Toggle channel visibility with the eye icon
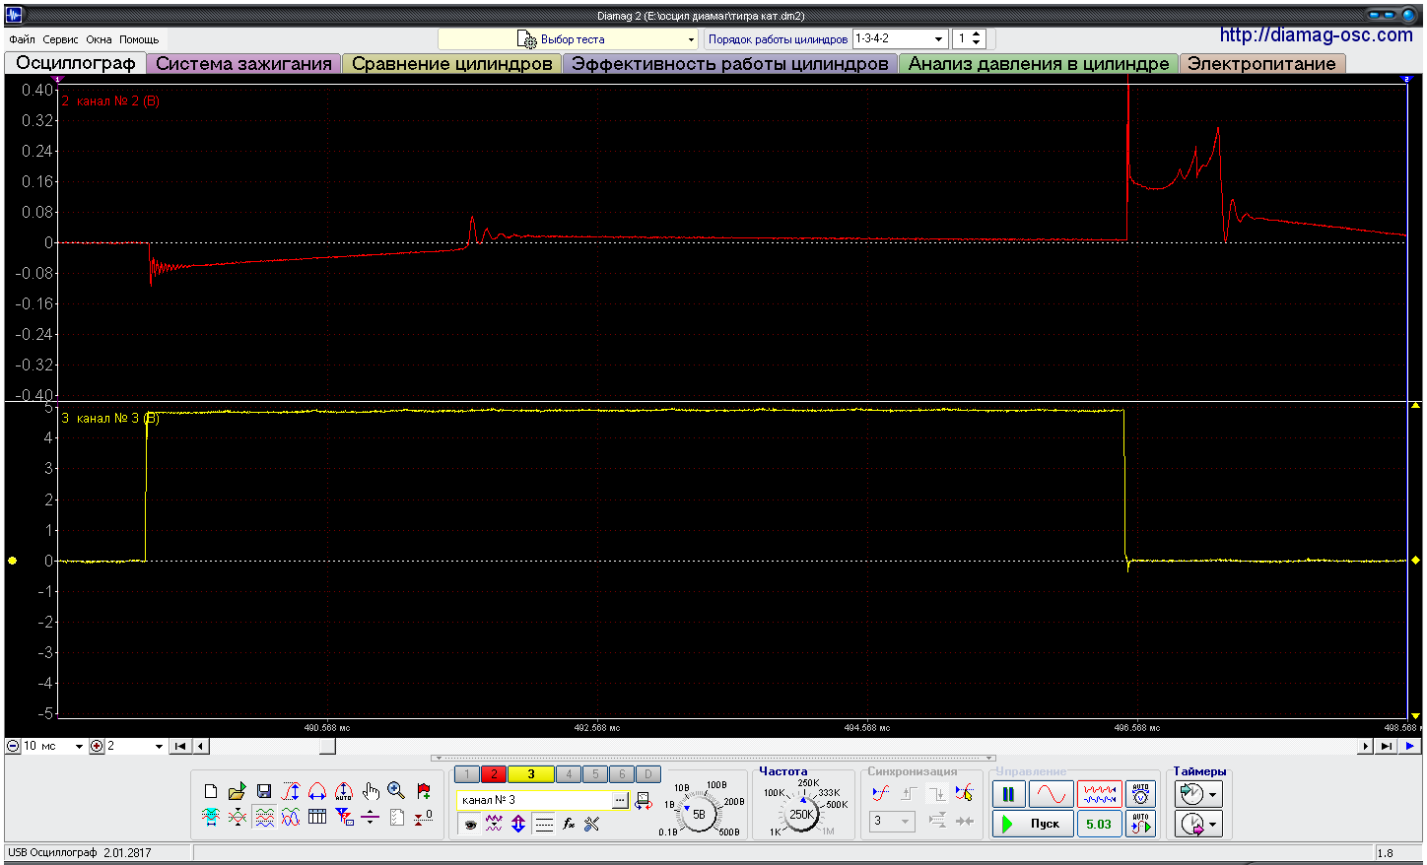This screenshot has width=1427, height=865. pyautogui.click(x=470, y=825)
